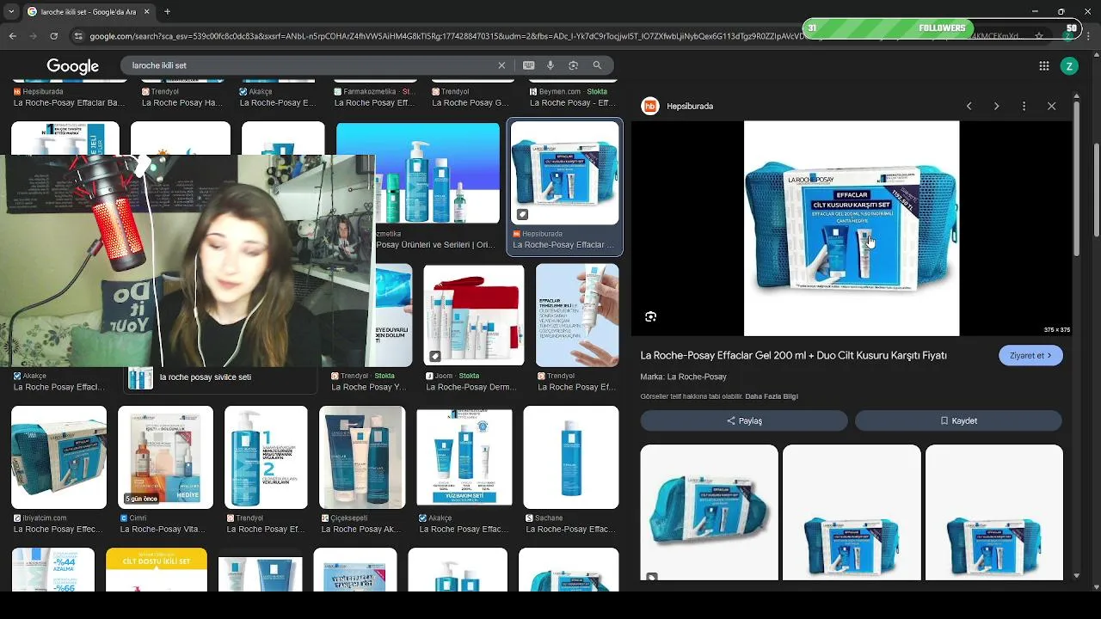Image resolution: width=1101 pixels, height=619 pixels.
Task: Start voice search with microphone icon
Action: pos(550,65)
